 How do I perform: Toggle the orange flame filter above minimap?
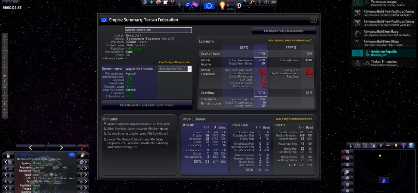coord(396,145)
